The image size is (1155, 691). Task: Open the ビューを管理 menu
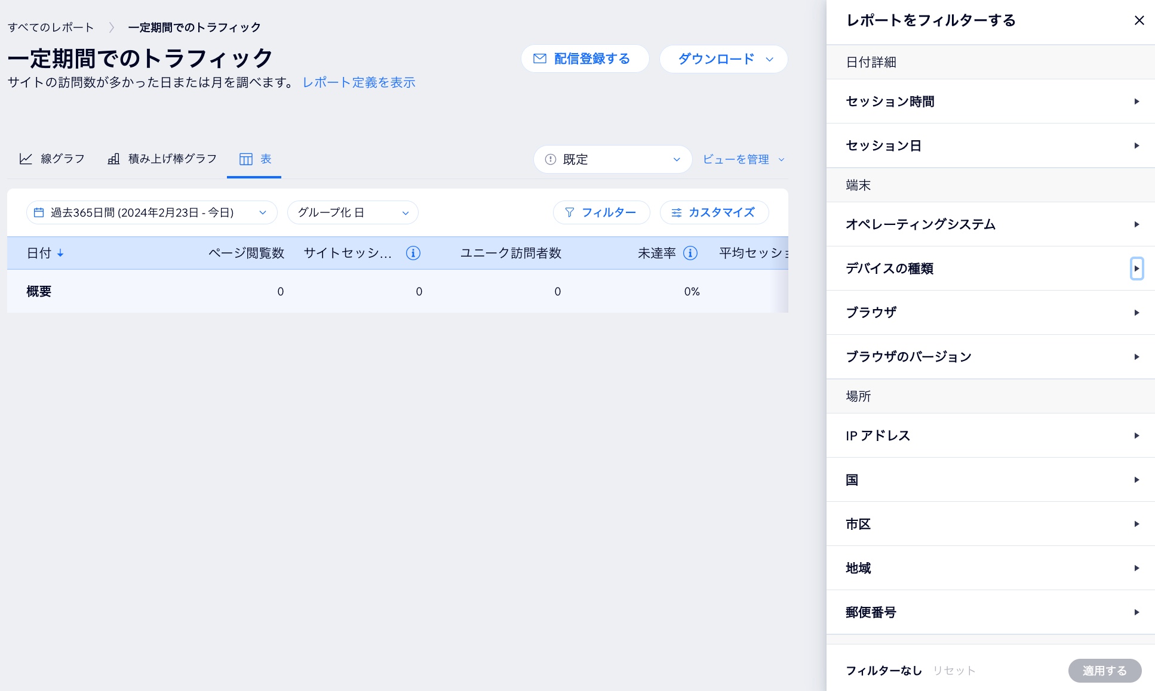pos(743,159)
